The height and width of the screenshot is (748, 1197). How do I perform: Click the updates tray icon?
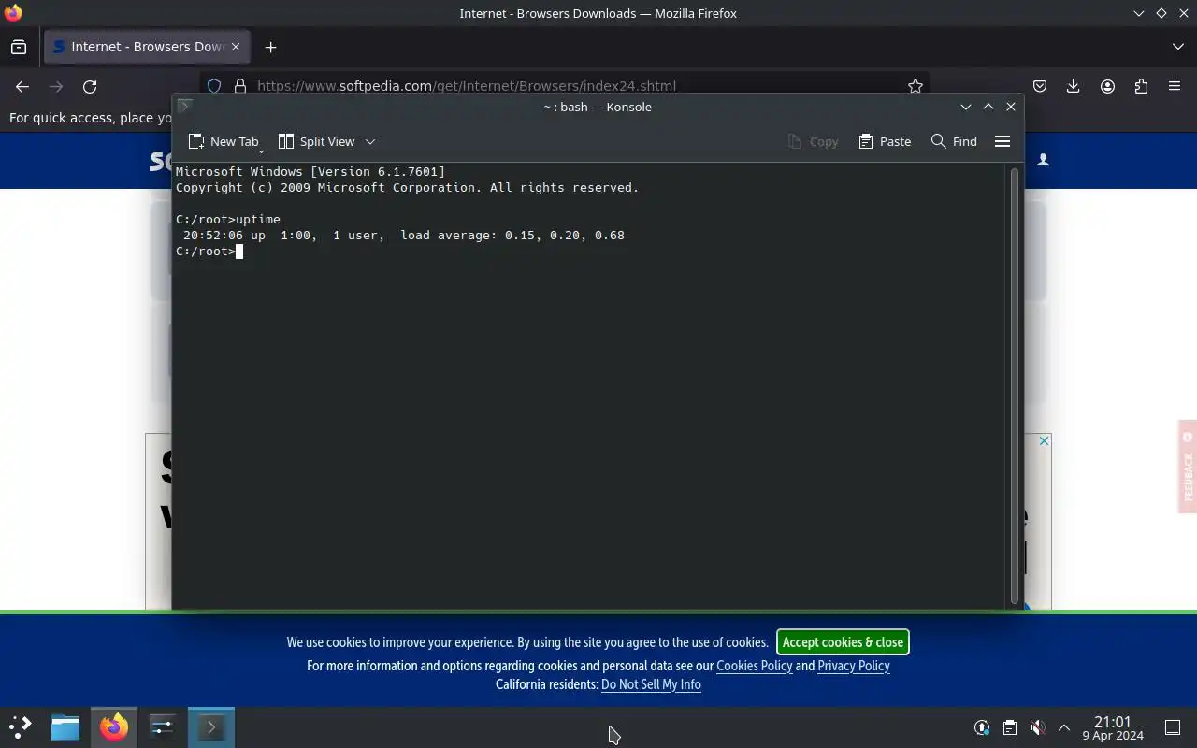[982, 727]
